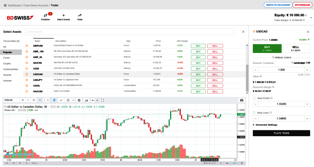Star the GER_30 asset
The image size is (314, 167).
(x=27, y=57)
